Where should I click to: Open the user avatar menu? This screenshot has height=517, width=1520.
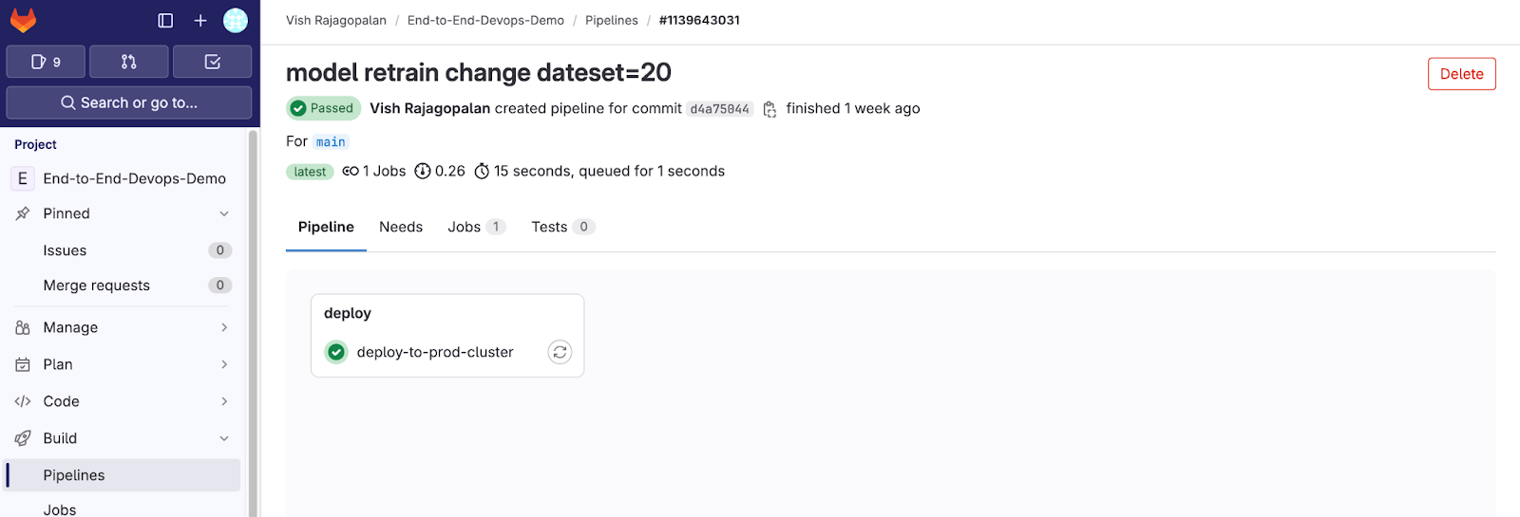(236, 20)
